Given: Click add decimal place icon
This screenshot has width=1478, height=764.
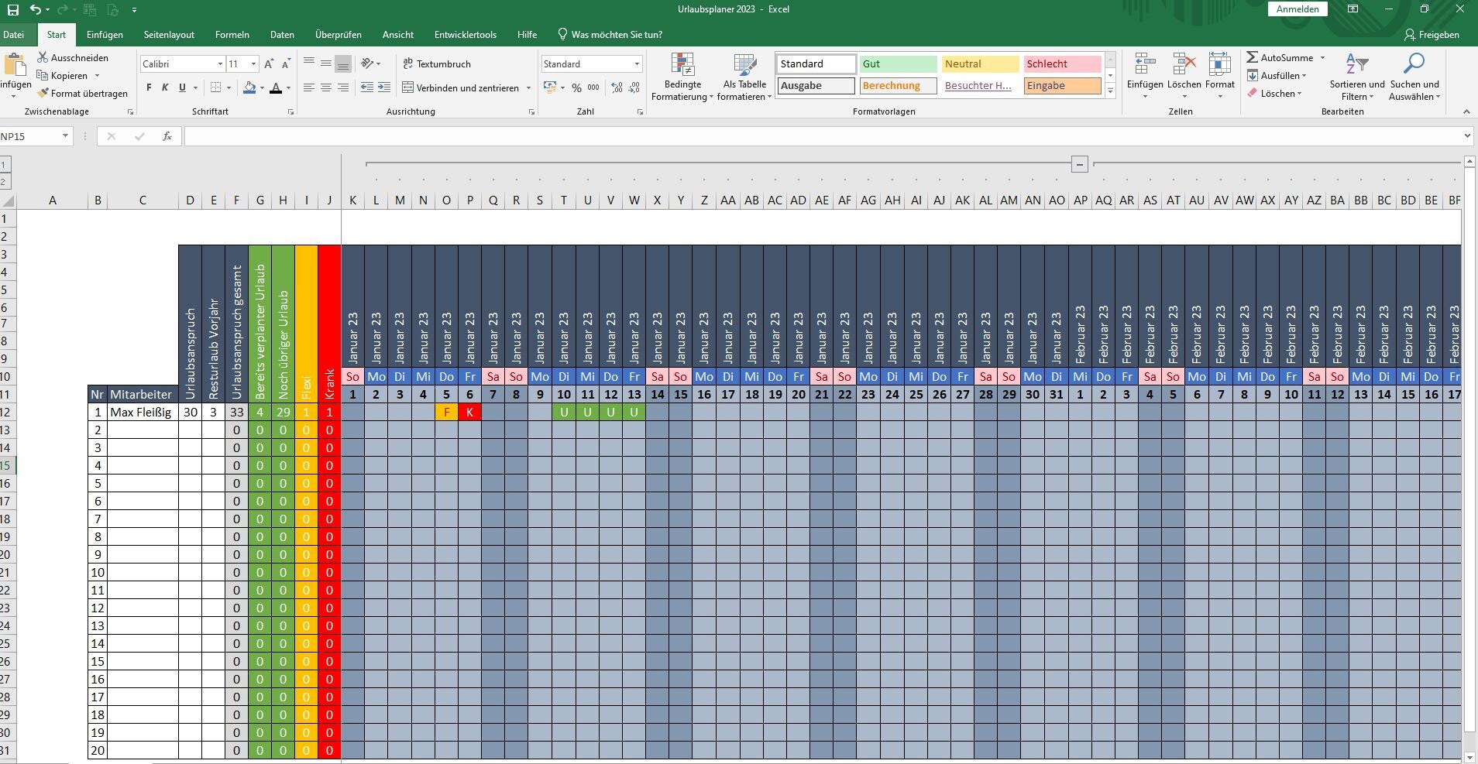Looking at the screenshot, I should click(617, 87).
